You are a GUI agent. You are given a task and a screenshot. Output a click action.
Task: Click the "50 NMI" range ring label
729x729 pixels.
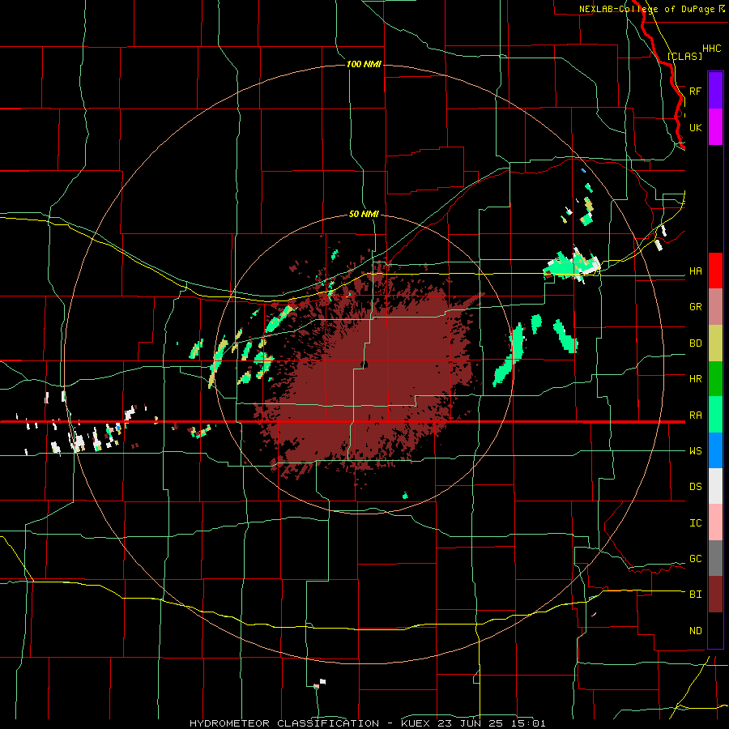364,214
